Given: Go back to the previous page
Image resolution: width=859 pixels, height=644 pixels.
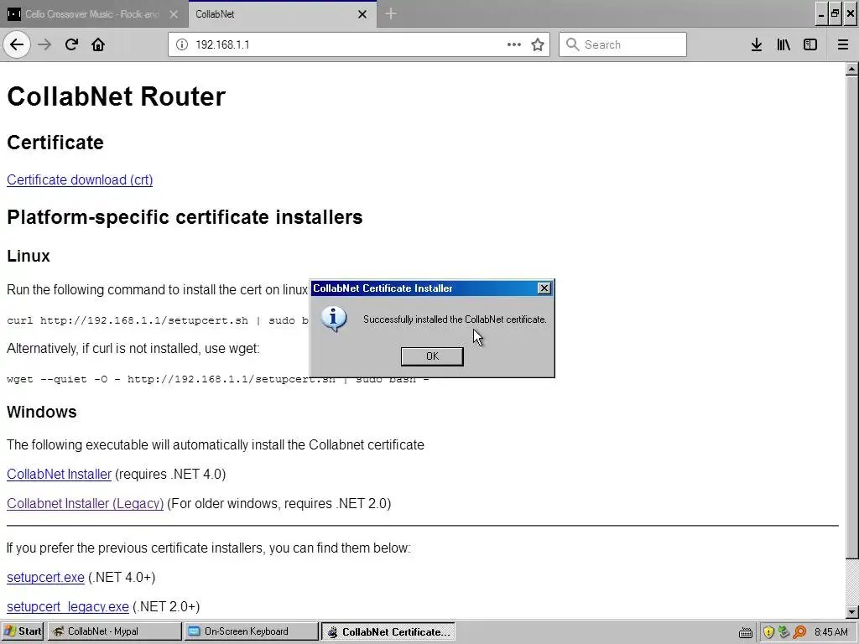Looking at the screenshot, I should 17,44.
